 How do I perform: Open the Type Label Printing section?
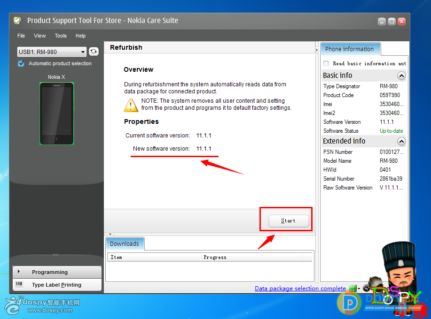tap(57, 285)
